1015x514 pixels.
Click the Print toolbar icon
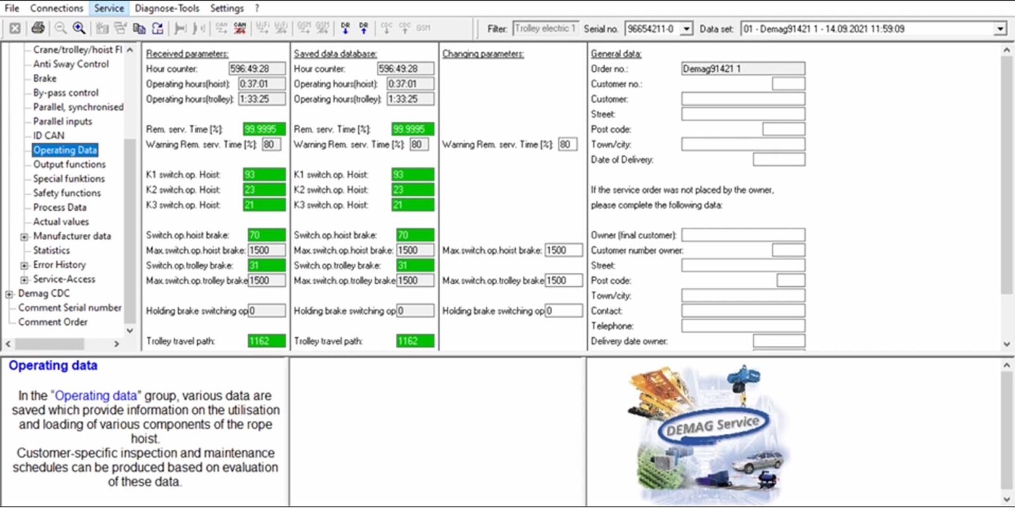point(38,28)
